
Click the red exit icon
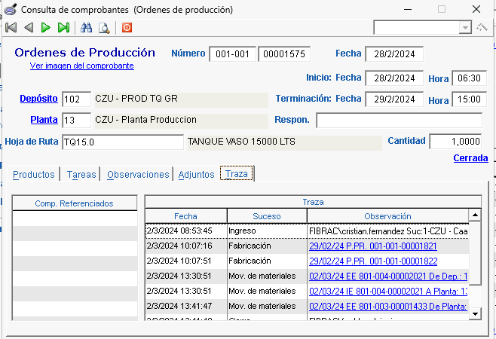coord(126,28)
